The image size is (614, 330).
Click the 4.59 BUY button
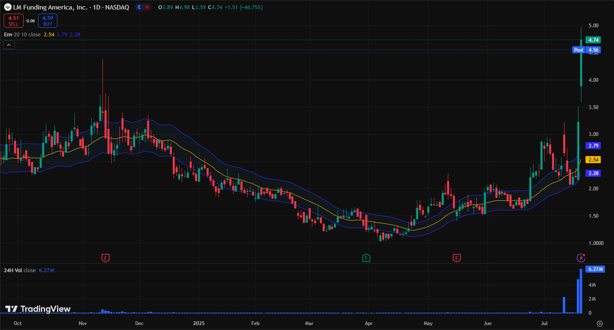(48, 20)
